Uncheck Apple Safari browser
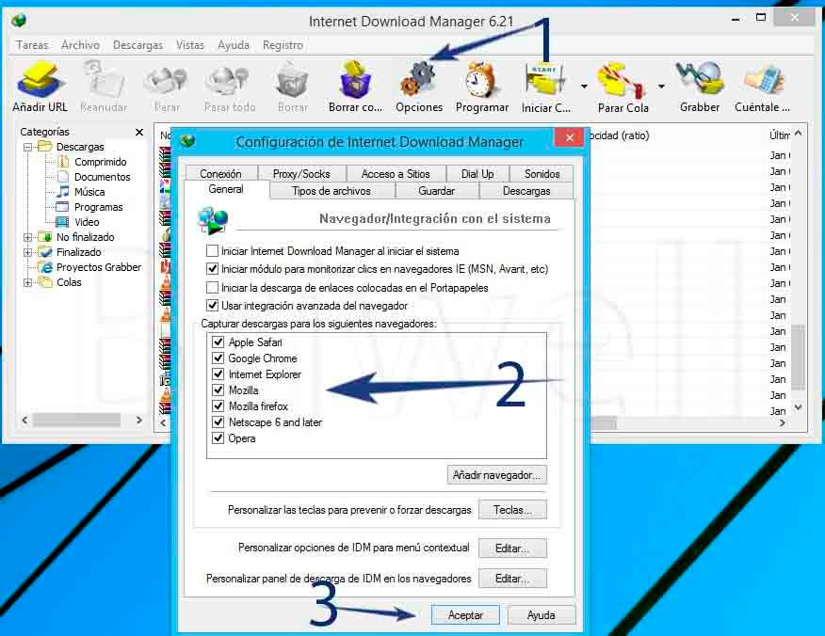 click(x=218, y=342)
